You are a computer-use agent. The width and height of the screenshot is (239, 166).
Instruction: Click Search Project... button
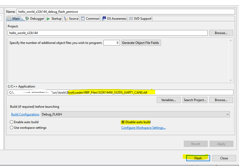tap(195, 100)
